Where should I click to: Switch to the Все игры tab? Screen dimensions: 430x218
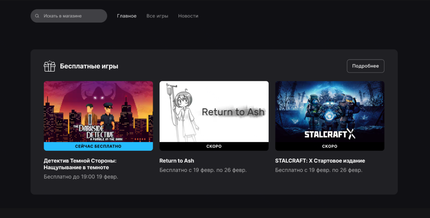157,16
